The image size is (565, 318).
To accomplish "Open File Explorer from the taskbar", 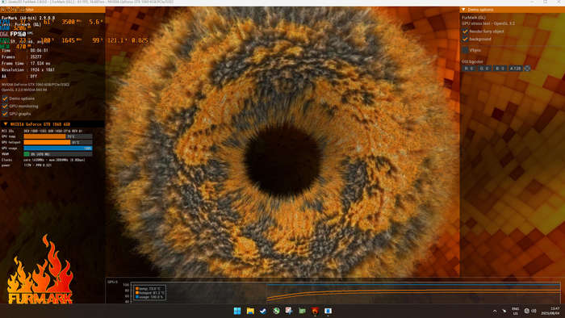I will pos(250,311).
